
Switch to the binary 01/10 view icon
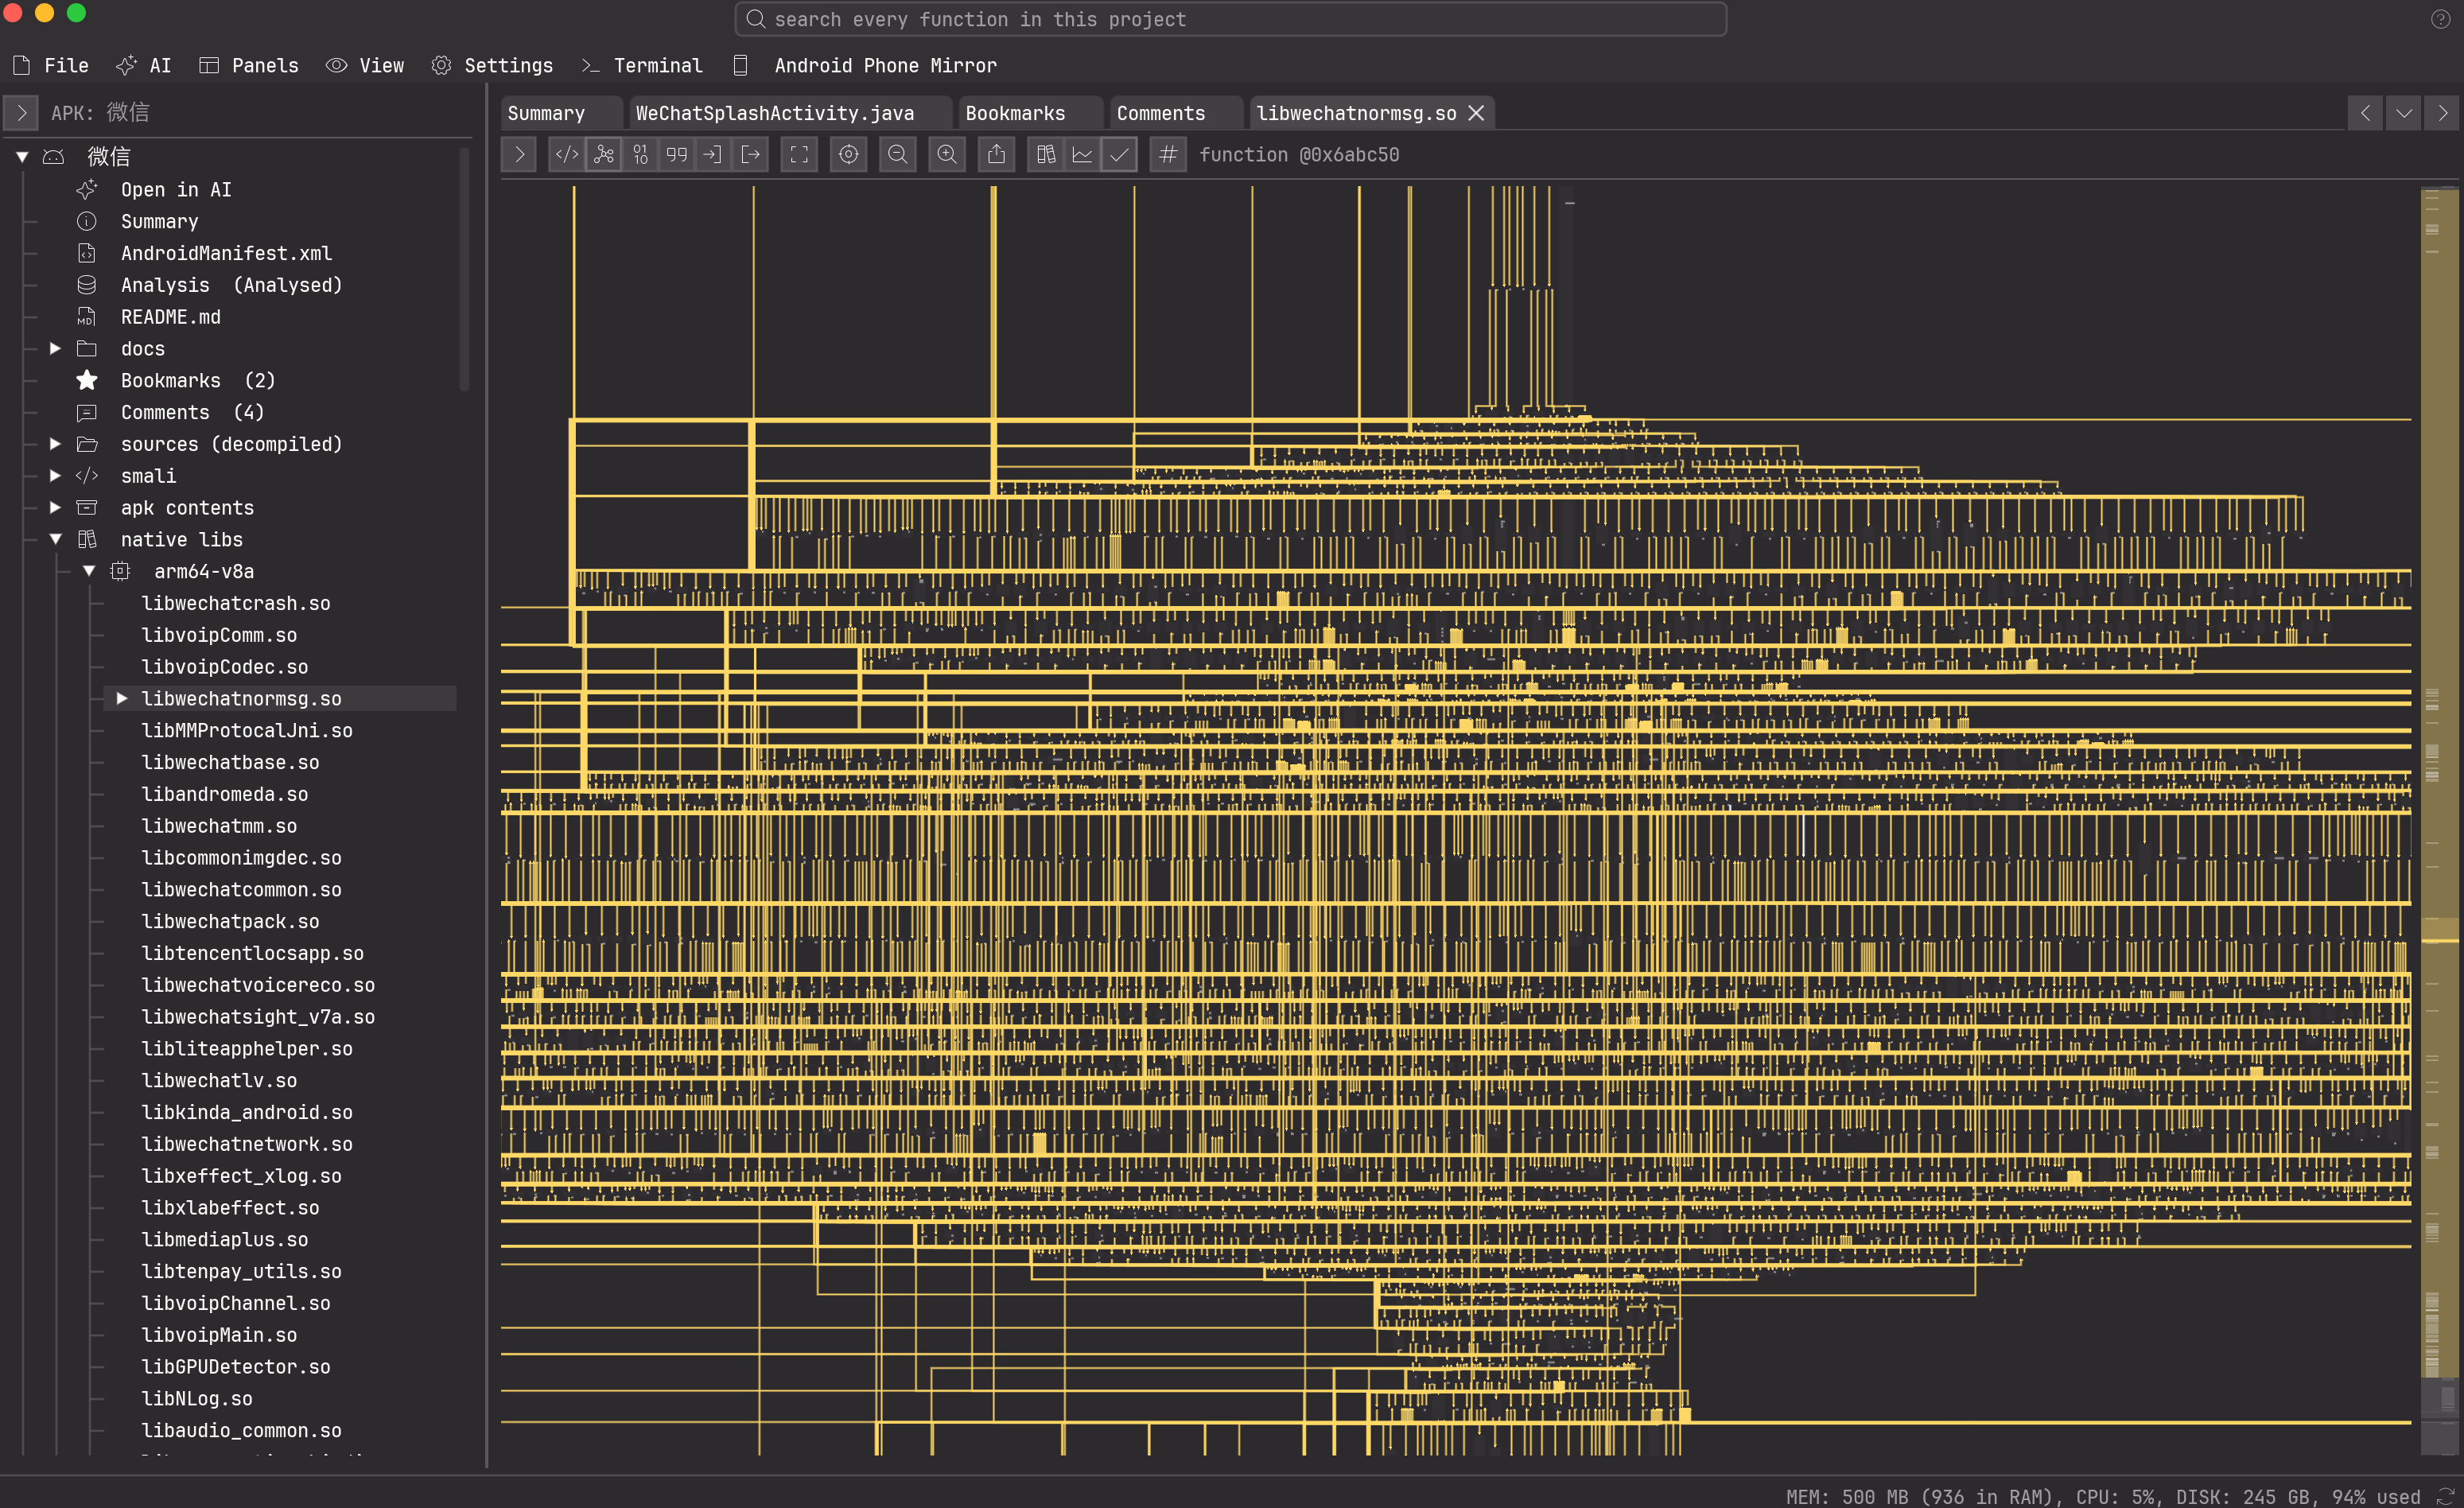coord(640,155)
